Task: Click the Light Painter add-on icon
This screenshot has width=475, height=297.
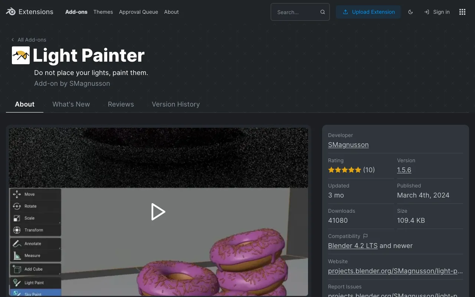Action: click(20, 55)
